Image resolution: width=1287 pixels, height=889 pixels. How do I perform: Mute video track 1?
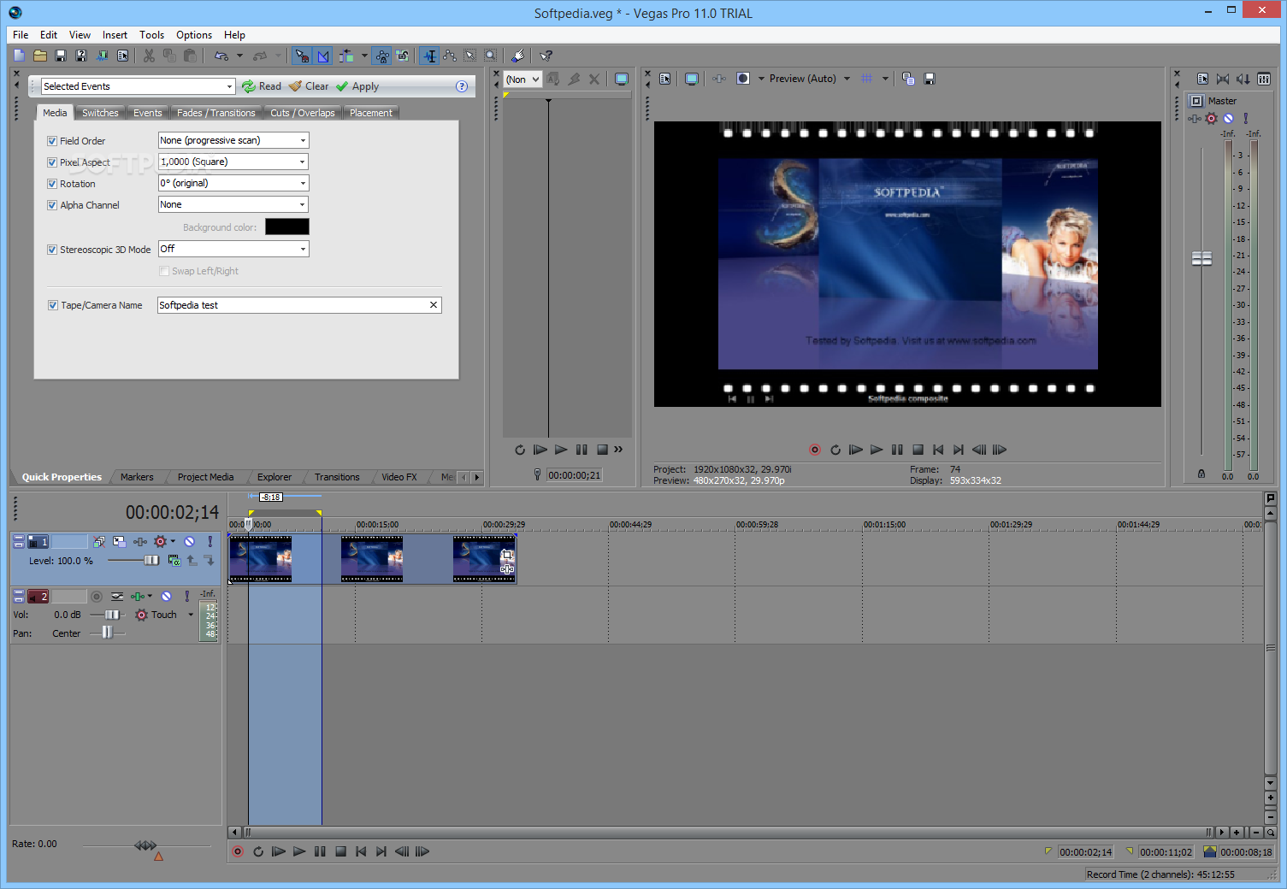click(190, 542)
